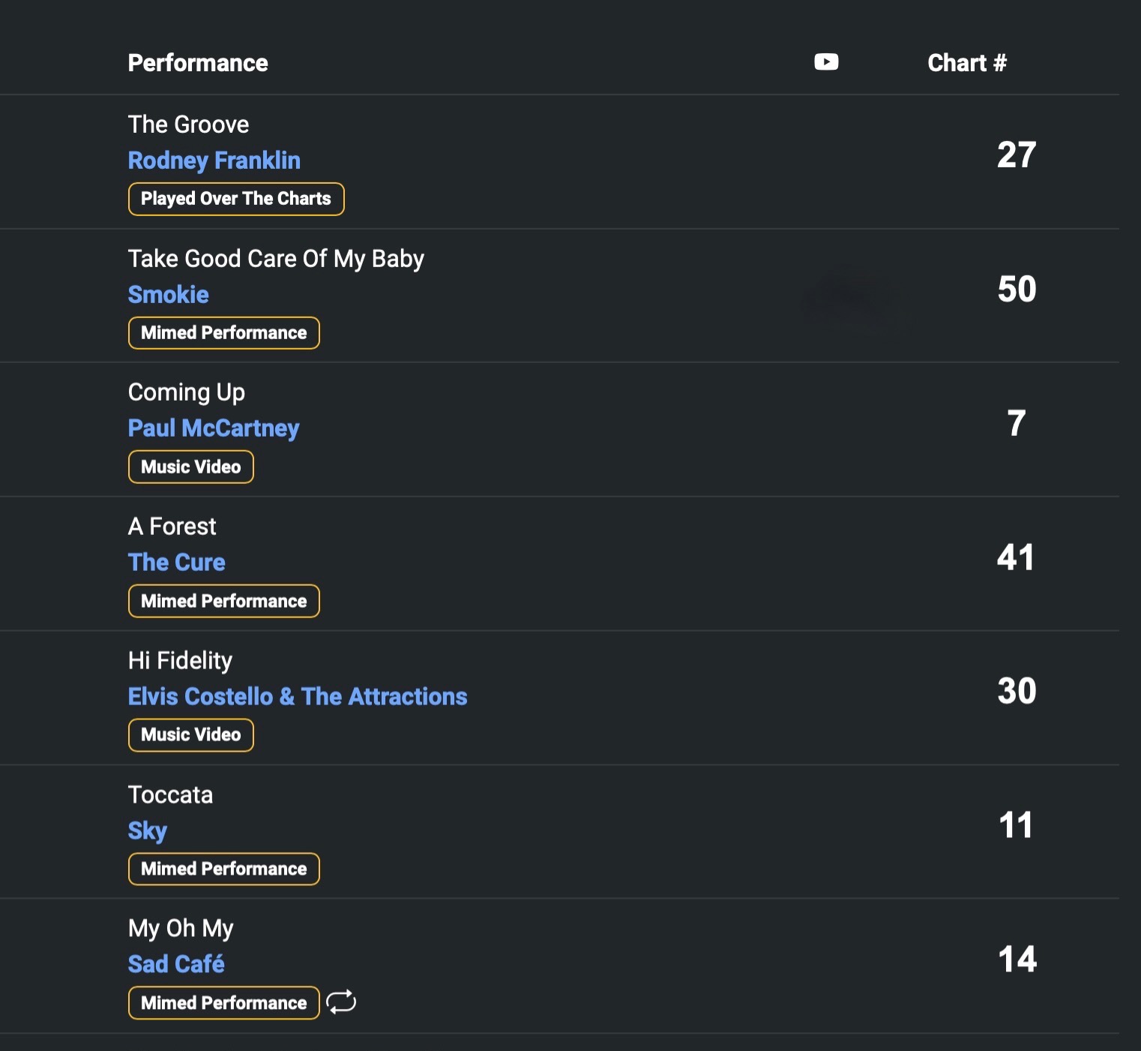Viewport: 1141px width, 1051px height.
Task: Open the Smokie artist link
Action: coord(168,295)
